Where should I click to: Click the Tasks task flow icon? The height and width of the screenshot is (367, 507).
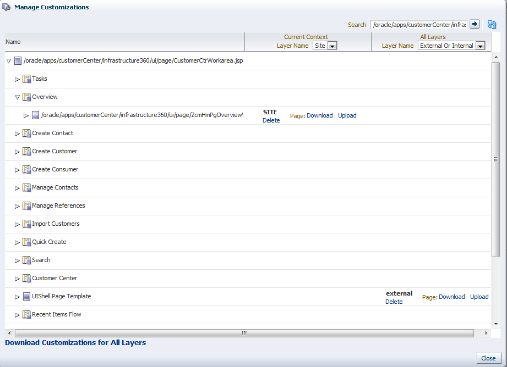(x=26, y=79)
